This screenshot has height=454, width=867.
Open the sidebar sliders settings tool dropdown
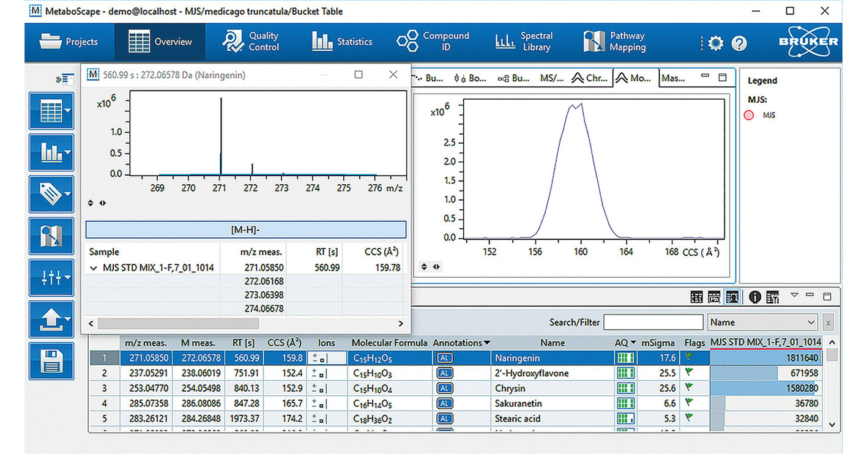(51, 277)
